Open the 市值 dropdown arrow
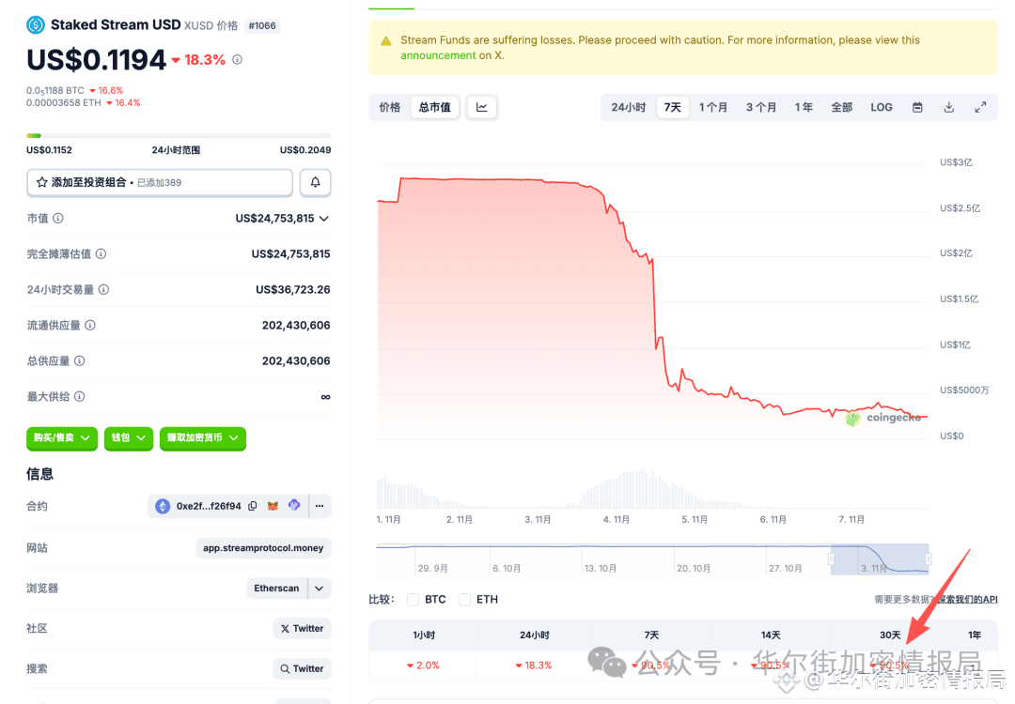This screenshot has height=704, width=1015. tap(324, 218)
